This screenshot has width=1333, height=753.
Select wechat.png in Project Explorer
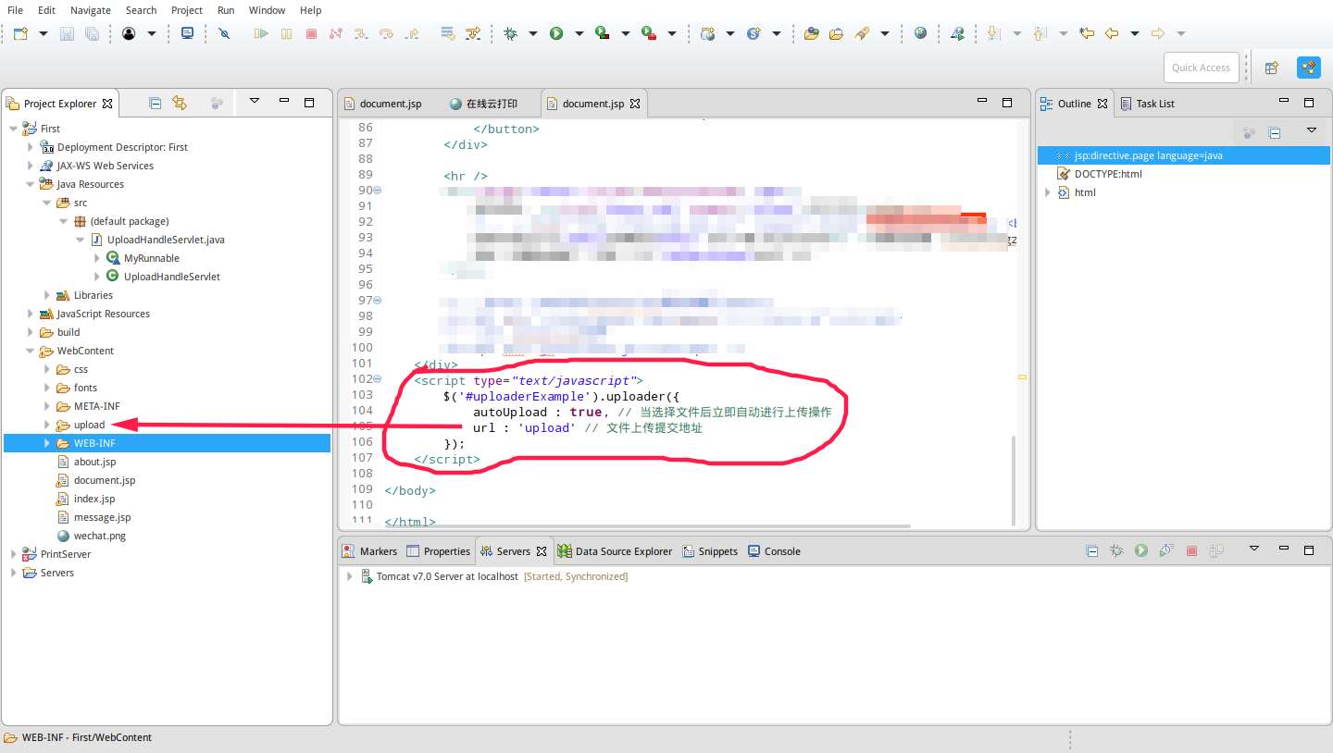99,536
